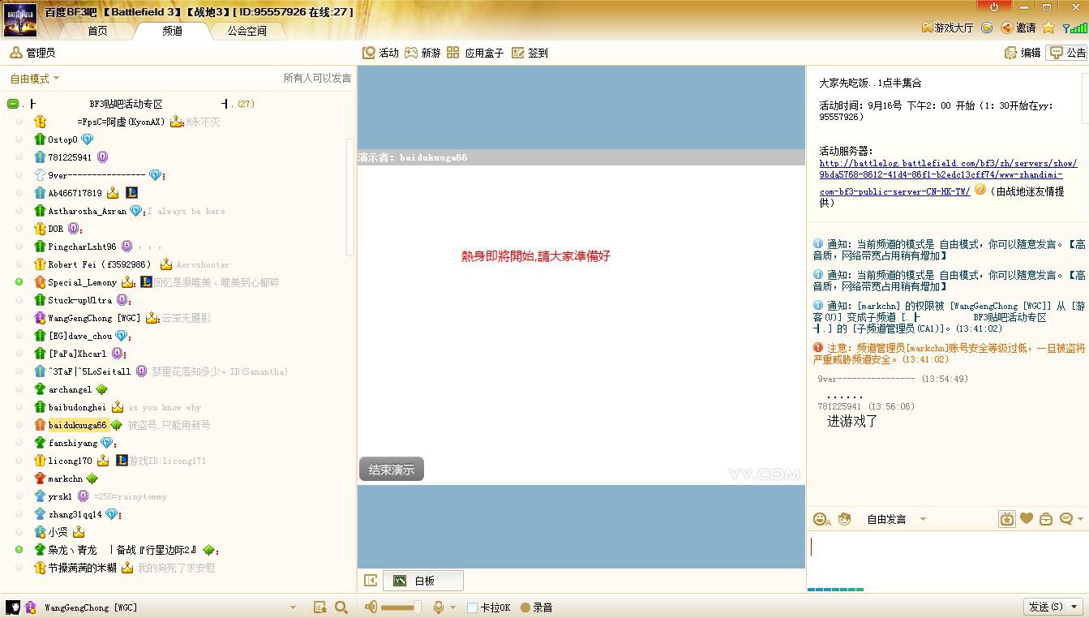
Task: Favorite this channel with the star icon
Action: click(x=1048, y=28)
